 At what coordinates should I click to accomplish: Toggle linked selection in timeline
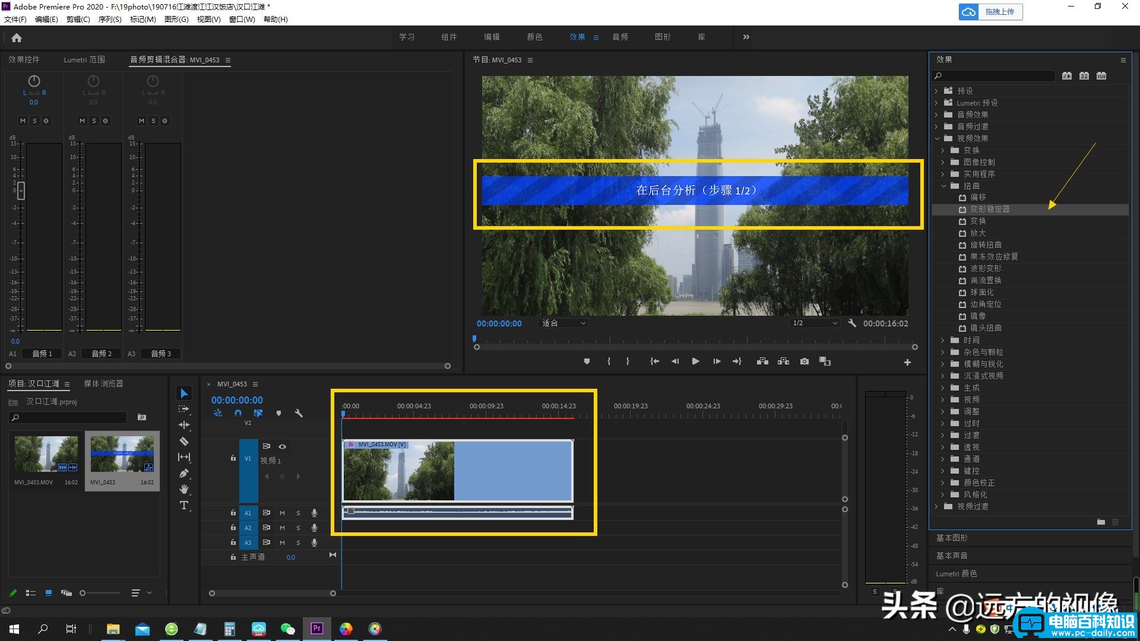click(258, 413)
